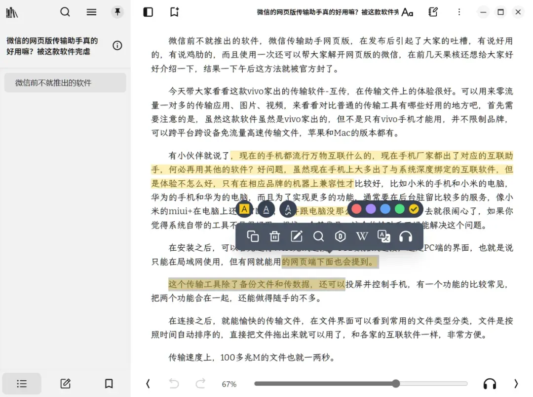Choose the green highlight color
Viewport: 533px width, 397px height.
pyautogui.click(x=400, y=209)
